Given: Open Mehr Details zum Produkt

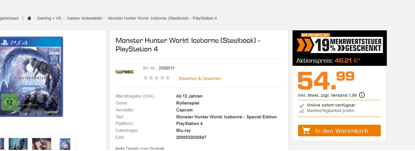Looking at the screenshot, I should [140, 148].
